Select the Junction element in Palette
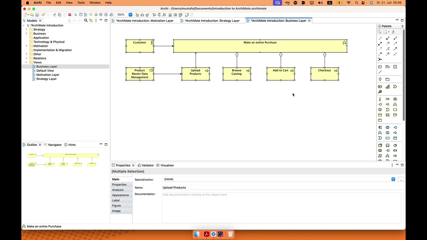 click(380, 59)
